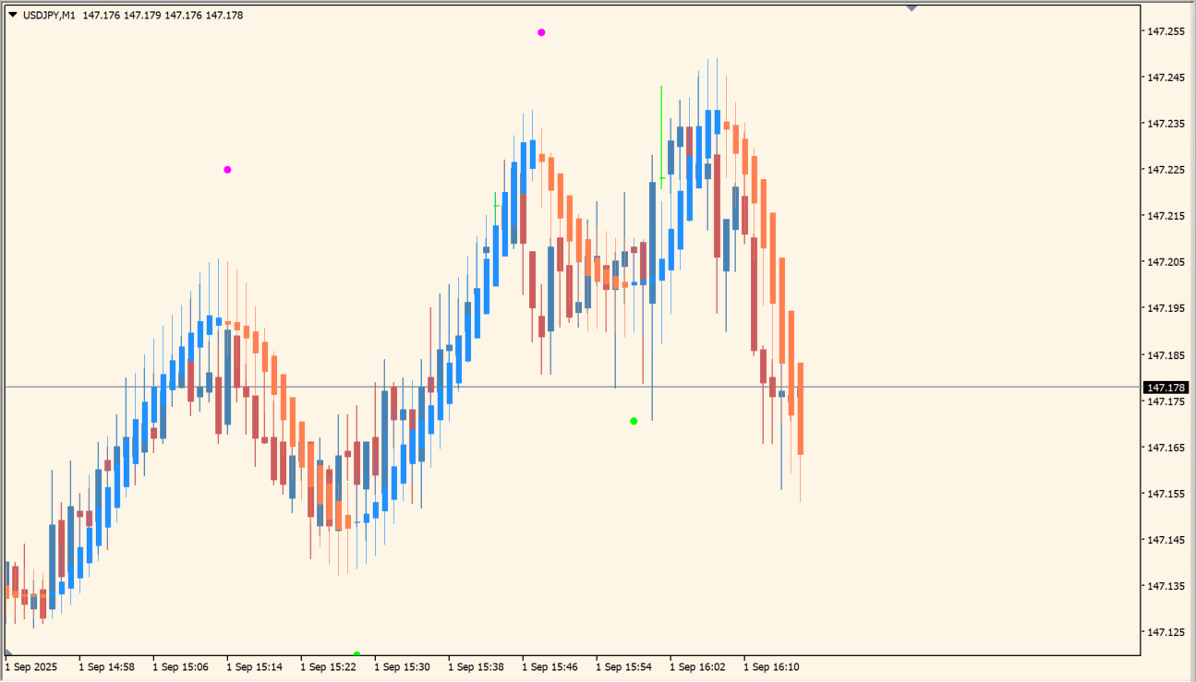Select the magenta dot near the 147.225 level
The width and height of the screenshot is (1196, 682).
(x=227, y=170)
